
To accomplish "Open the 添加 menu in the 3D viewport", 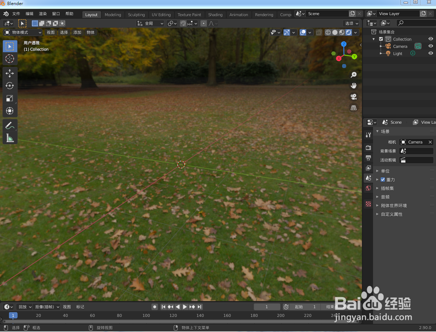I will tap(77, 32).
